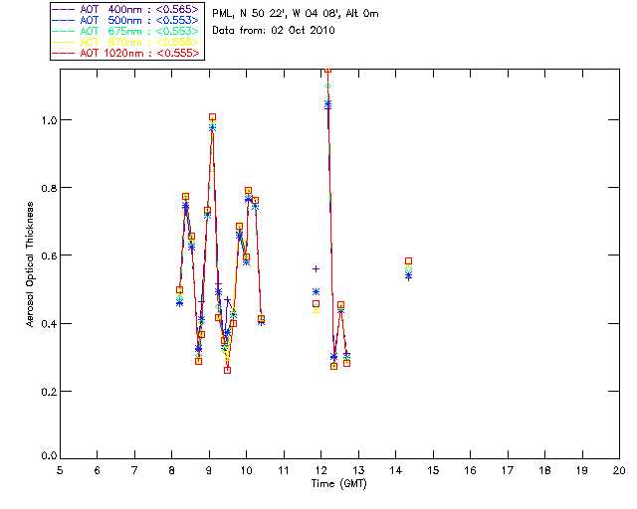Click the 0.2 y-axis tick label
Viewport: 637px width, 509px height.
[49, 392]
